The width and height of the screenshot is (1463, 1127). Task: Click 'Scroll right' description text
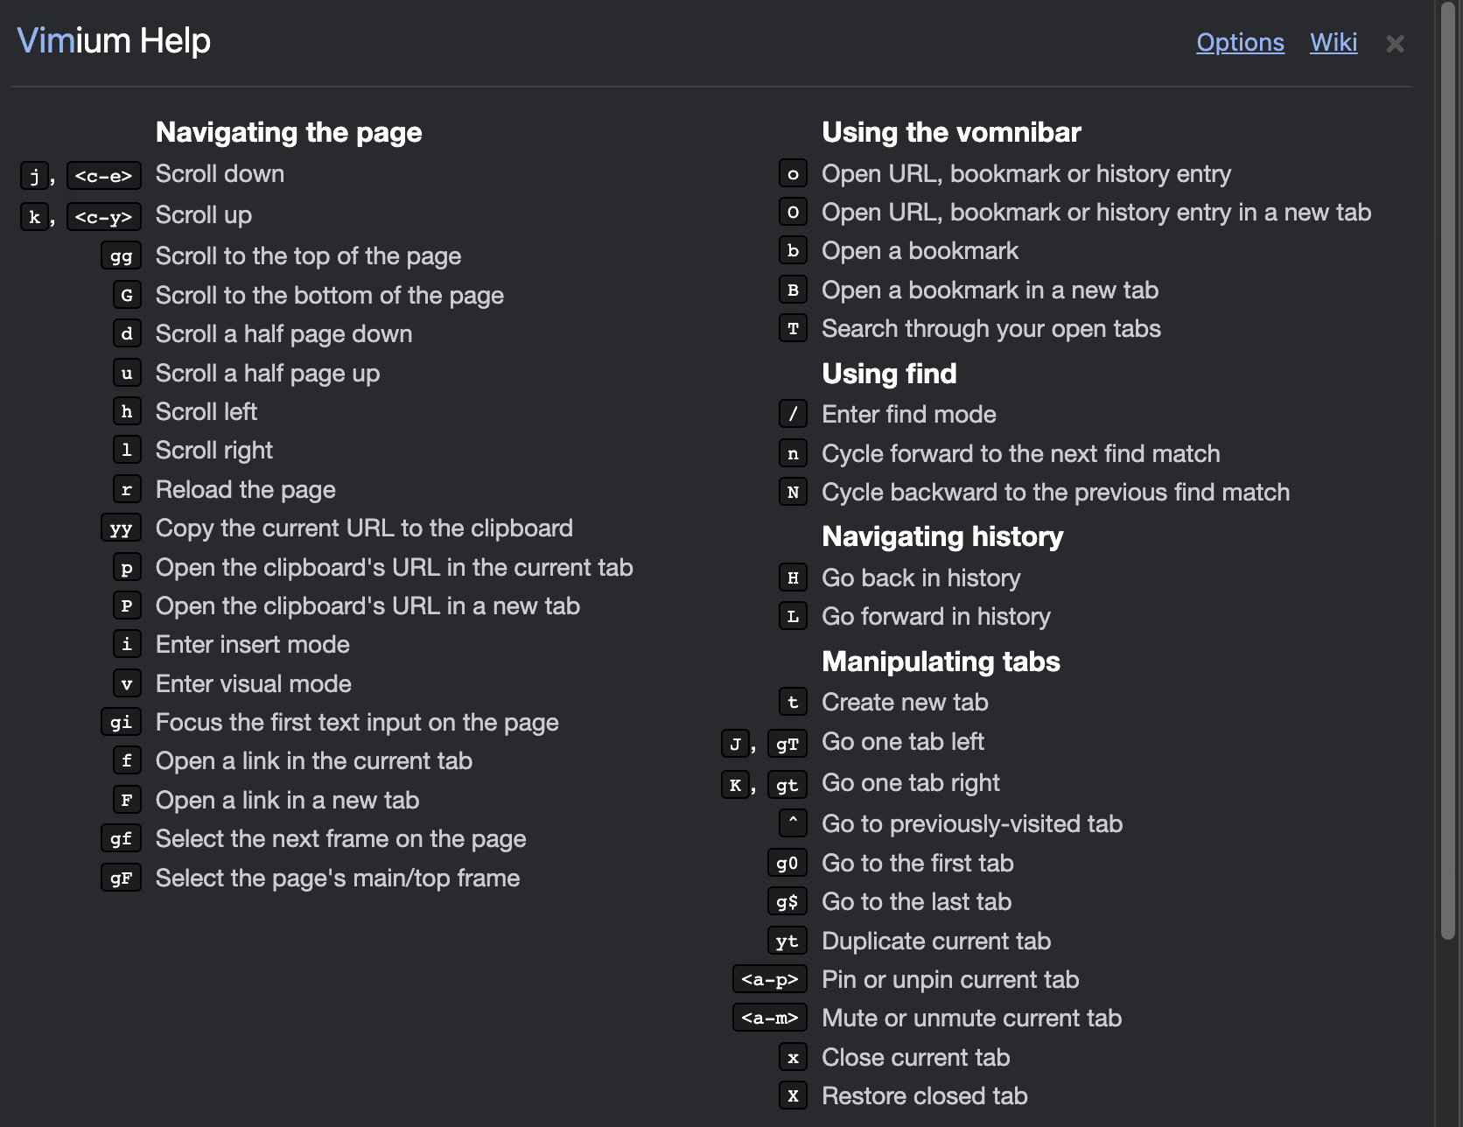pos(214,451)
